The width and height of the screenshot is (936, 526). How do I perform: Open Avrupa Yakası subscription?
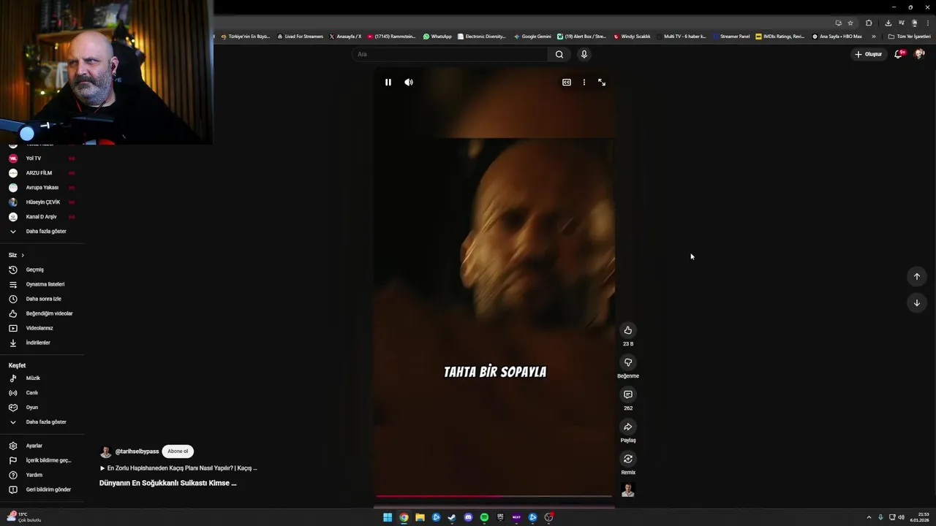pyautogui.click(x=42, y=188)
